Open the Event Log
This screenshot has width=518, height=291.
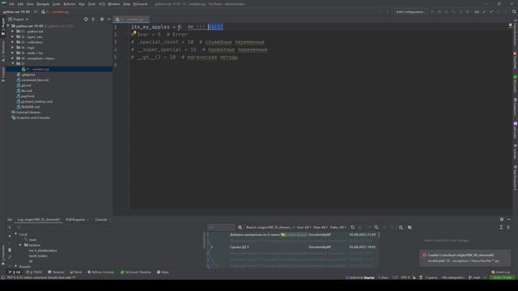tap(501, 272)
